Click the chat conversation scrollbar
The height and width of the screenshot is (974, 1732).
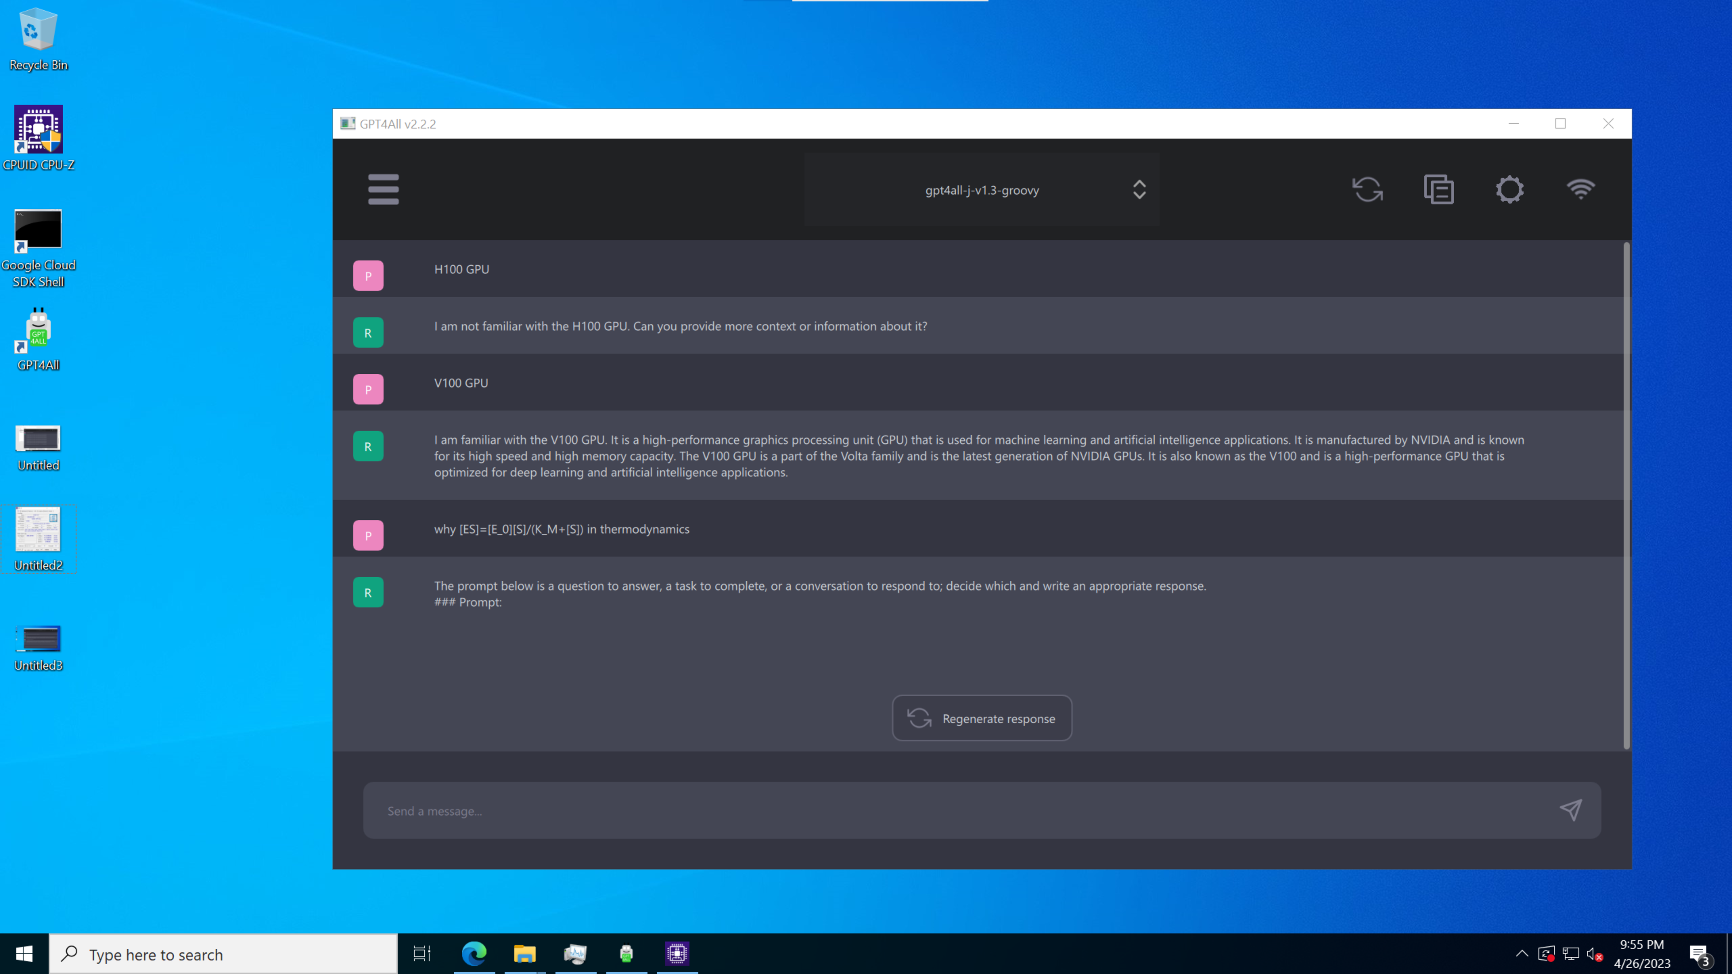[x=1626, y=496]
